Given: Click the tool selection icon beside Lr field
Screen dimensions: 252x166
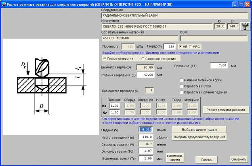Looking at the screenshot, I should (x=244, y=26).
